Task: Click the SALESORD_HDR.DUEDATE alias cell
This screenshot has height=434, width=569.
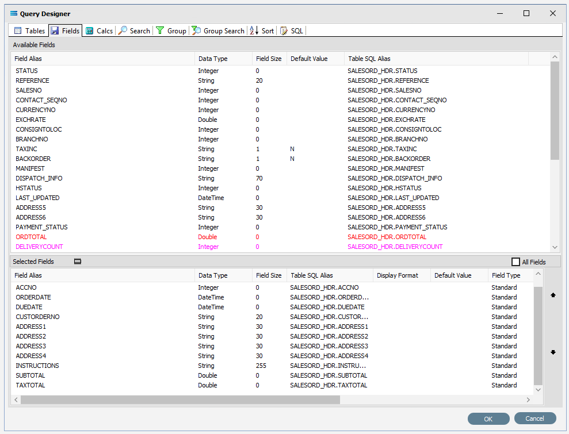Action: (327, 307)
